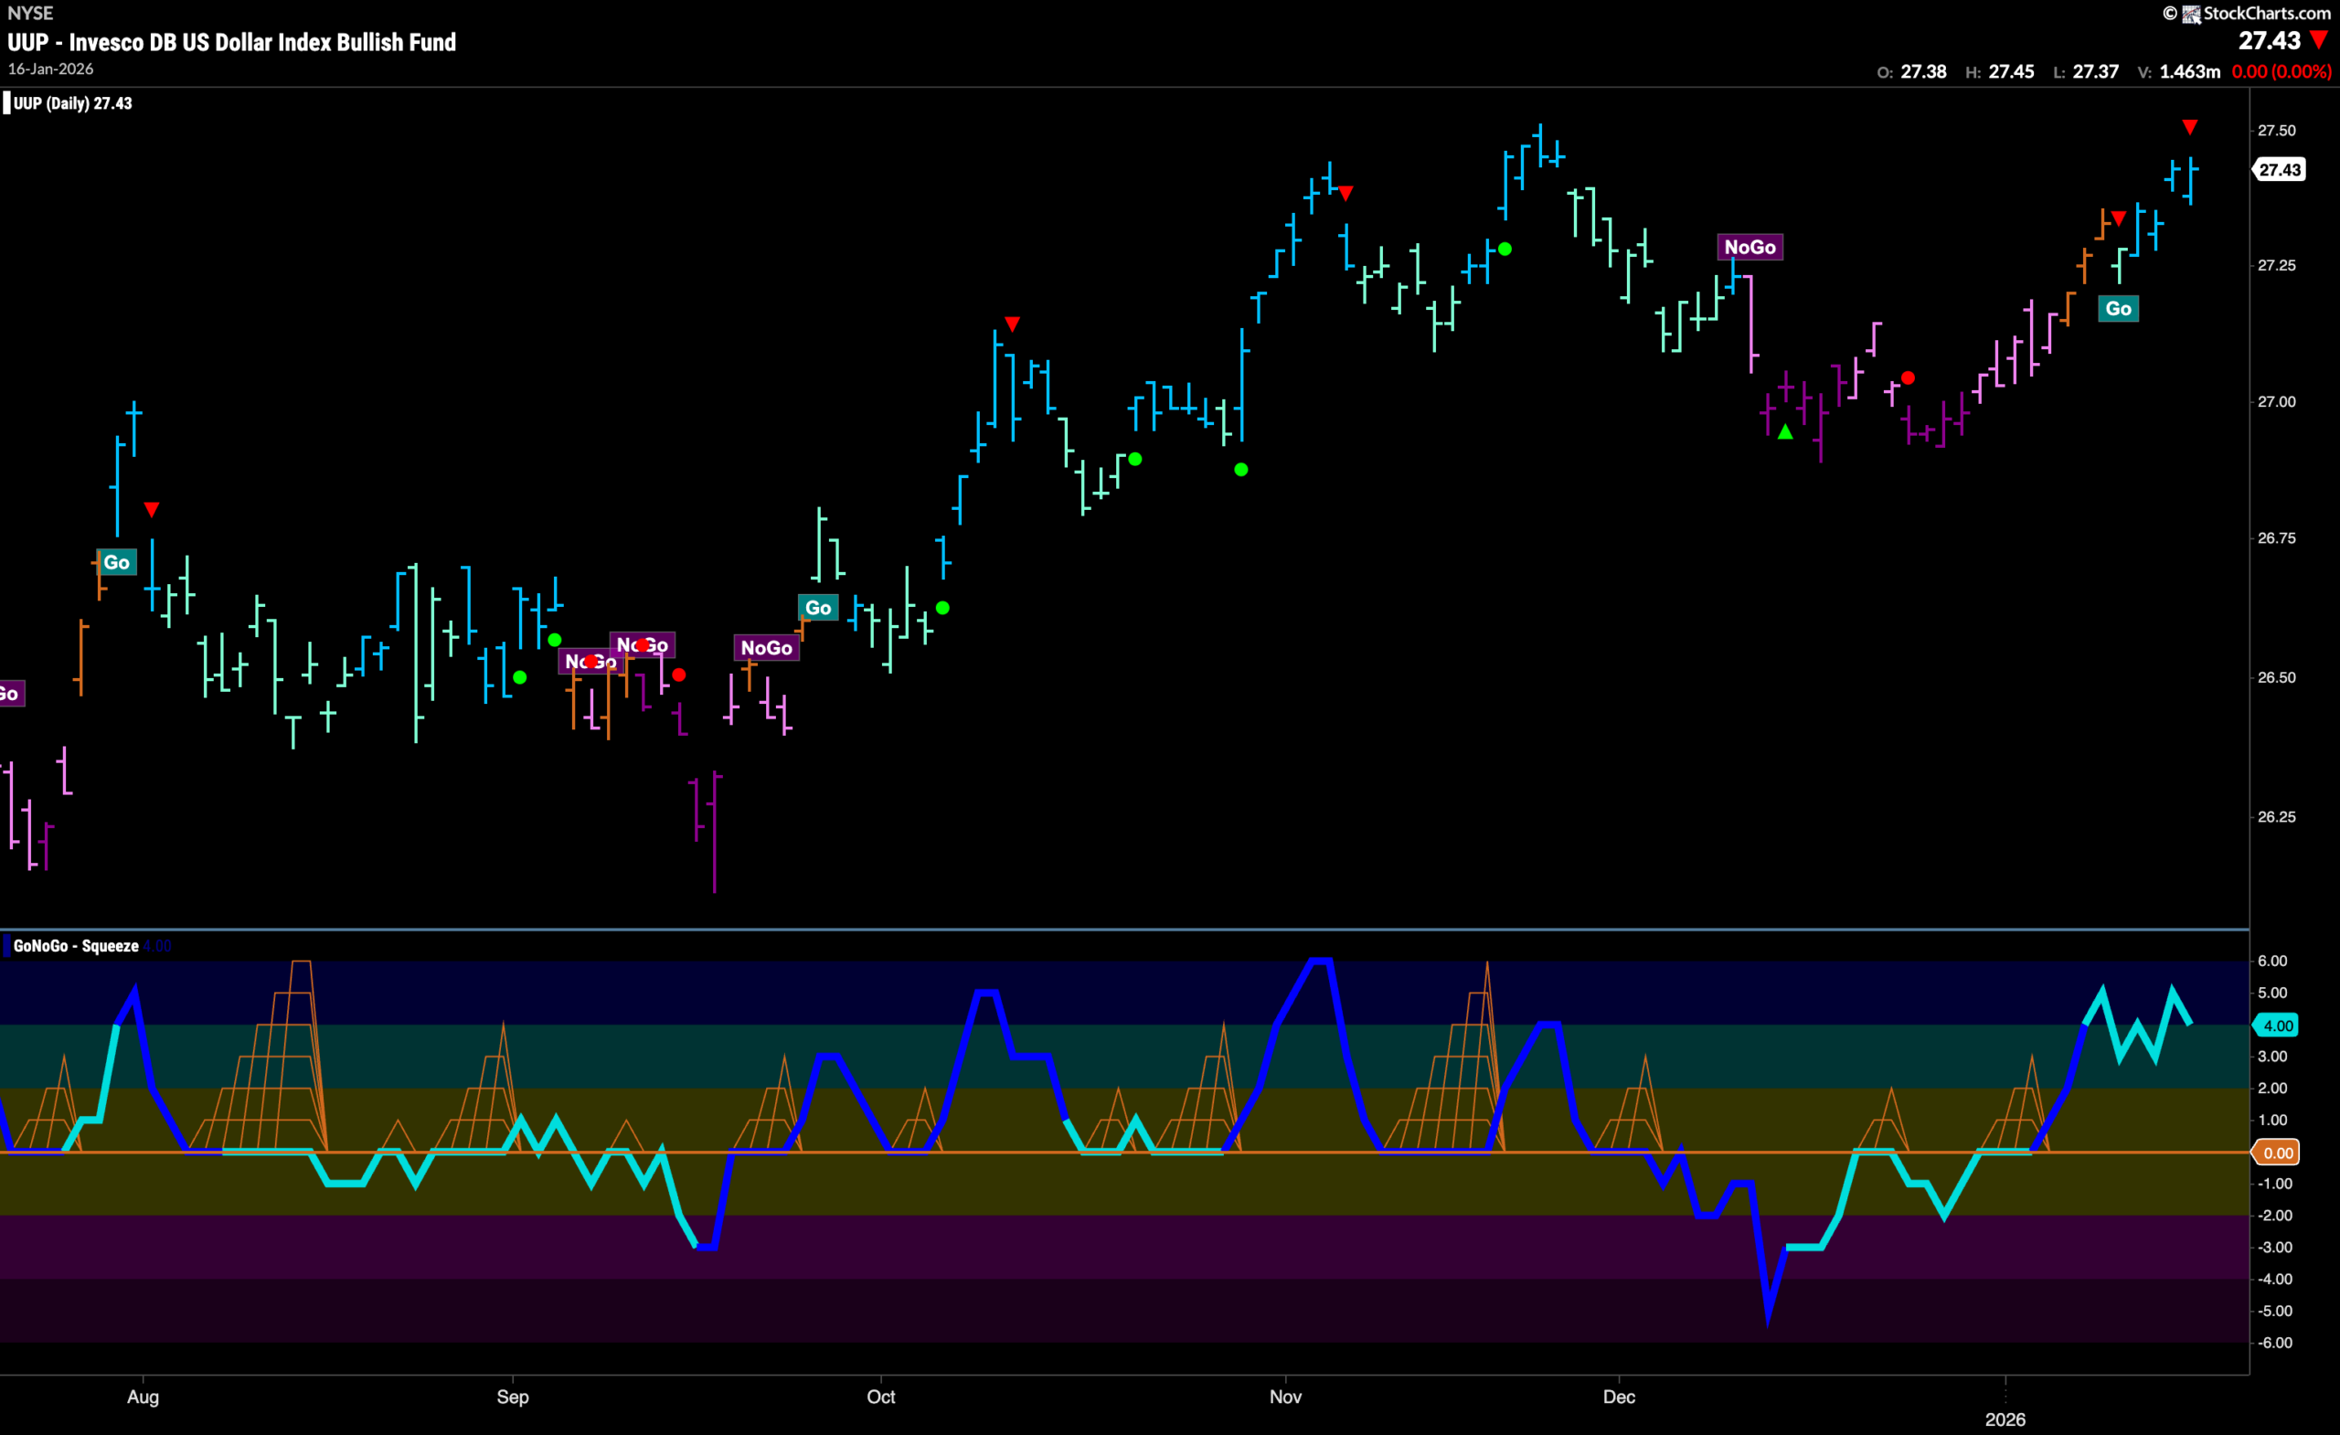Click the 26.25 price axis label
The width and height of the screenshot is (2340, 1435).
coord(2276,817)
